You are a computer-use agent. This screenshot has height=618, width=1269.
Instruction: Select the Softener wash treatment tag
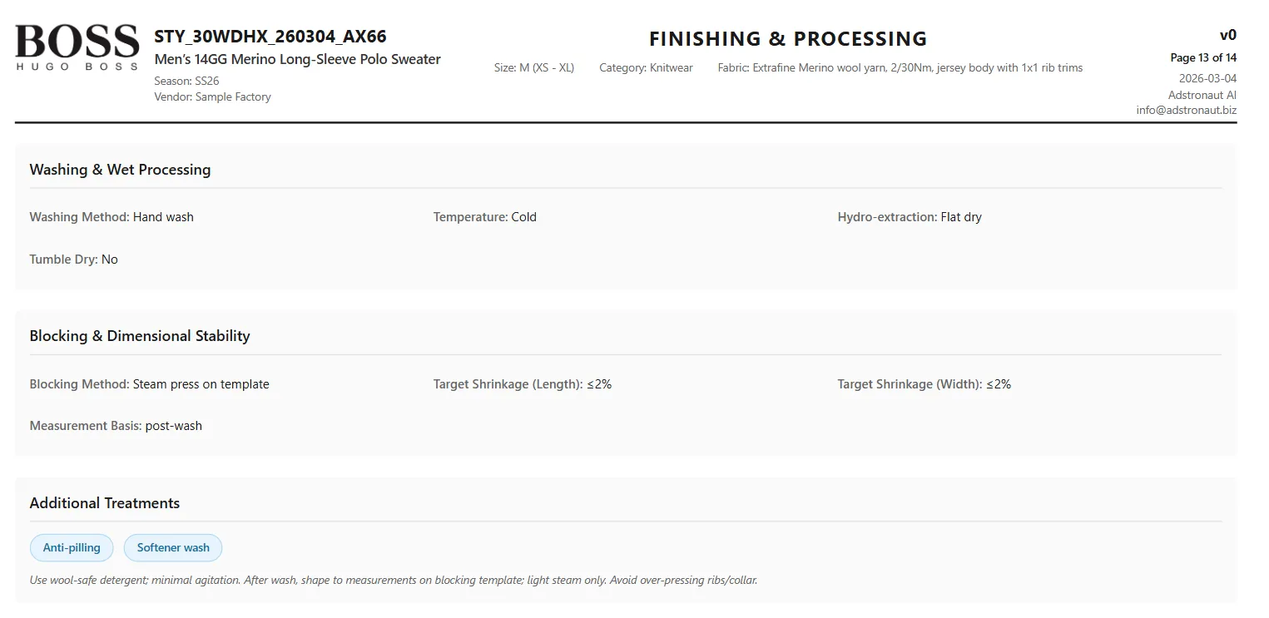pos(173,547)
